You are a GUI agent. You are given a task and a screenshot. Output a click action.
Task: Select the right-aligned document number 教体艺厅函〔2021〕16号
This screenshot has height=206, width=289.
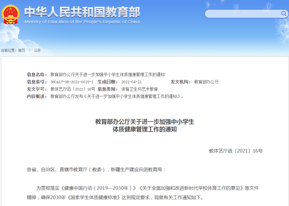click(x=236, y=151)
